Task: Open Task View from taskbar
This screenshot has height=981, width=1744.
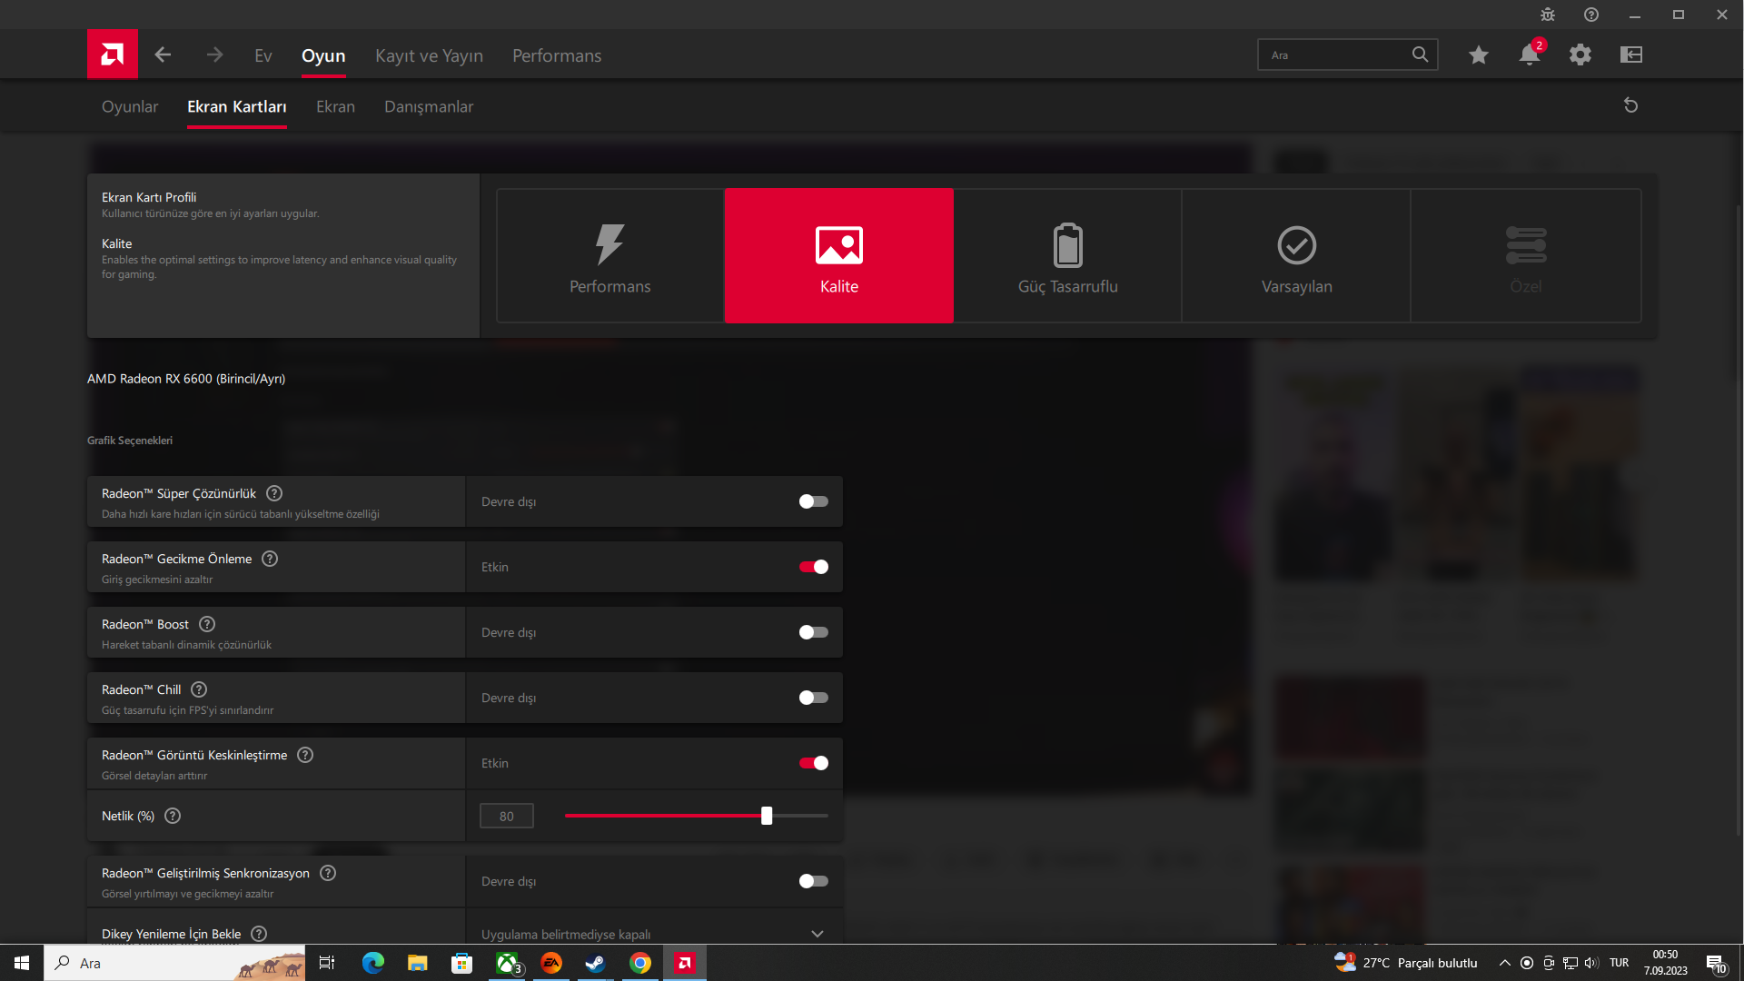Action: [327, 963]
